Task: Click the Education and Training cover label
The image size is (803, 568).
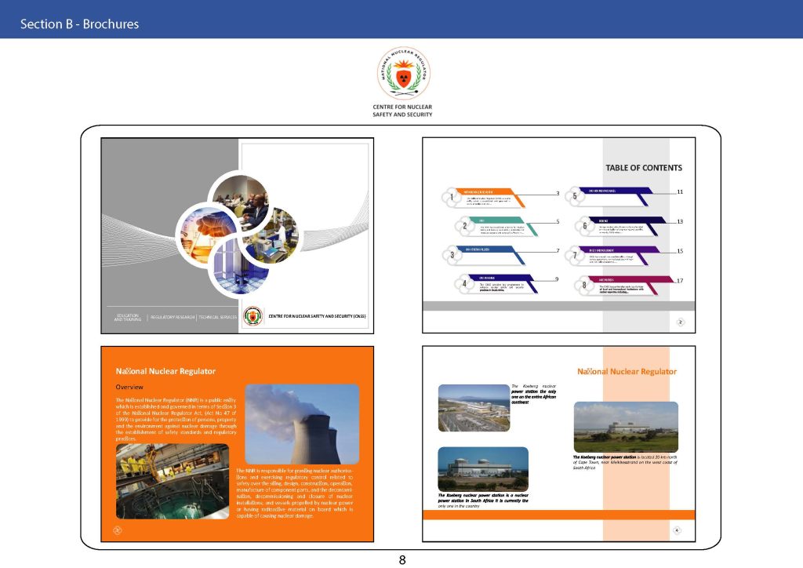Action: 127,317
